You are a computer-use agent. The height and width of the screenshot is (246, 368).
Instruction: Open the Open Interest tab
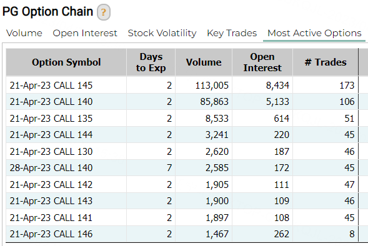[85, 33]
